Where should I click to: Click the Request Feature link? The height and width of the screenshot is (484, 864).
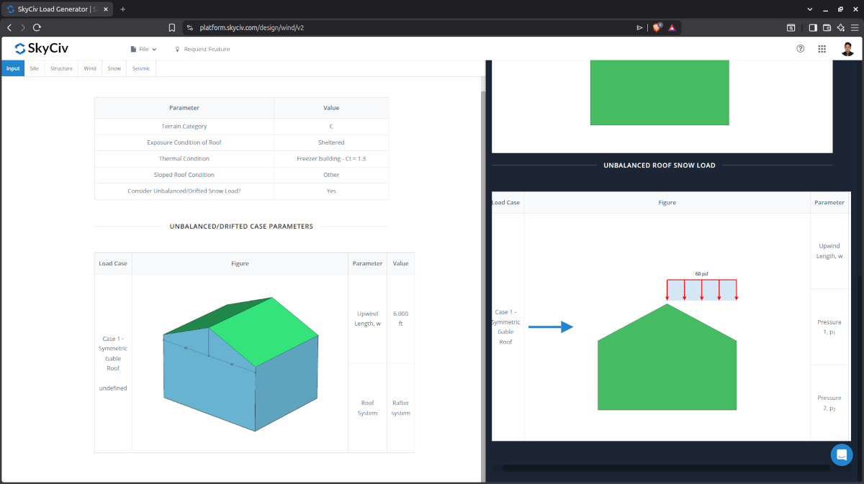tap(202, 49)
